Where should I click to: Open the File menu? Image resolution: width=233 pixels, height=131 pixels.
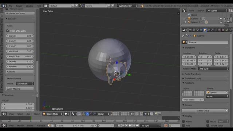tap(11, 6)
